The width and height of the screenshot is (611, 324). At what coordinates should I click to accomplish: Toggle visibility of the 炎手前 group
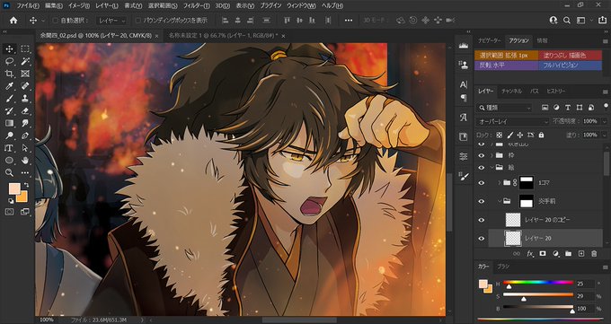tap(482, 201)
